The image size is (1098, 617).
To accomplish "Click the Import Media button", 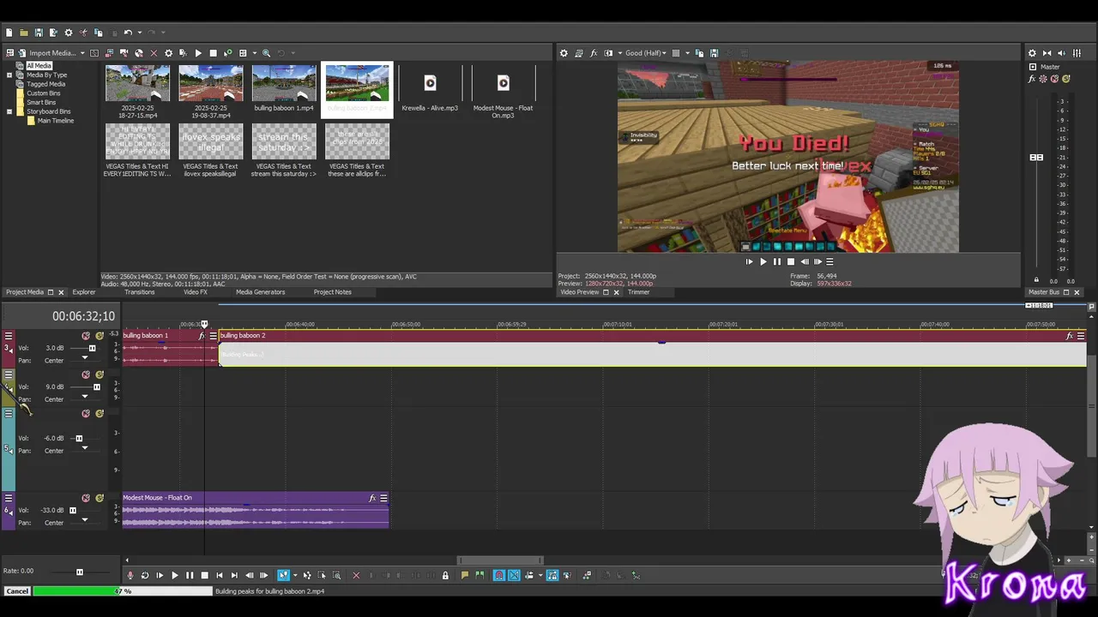I will (48, 53).
